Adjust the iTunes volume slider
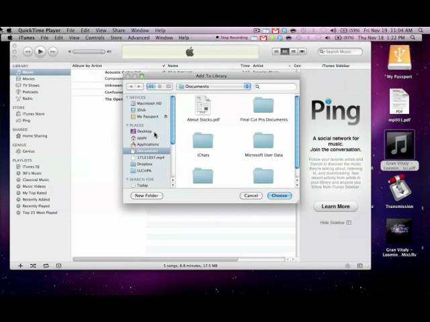The image size is (430, 322). 89,52
